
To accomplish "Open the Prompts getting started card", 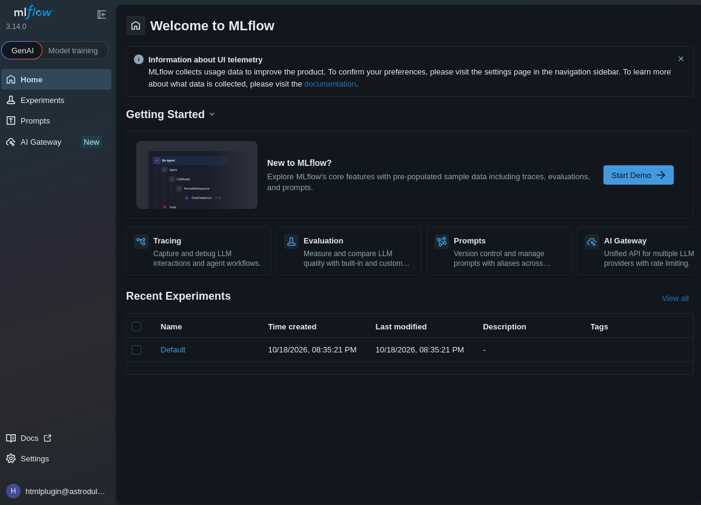I will coord(499,251).
